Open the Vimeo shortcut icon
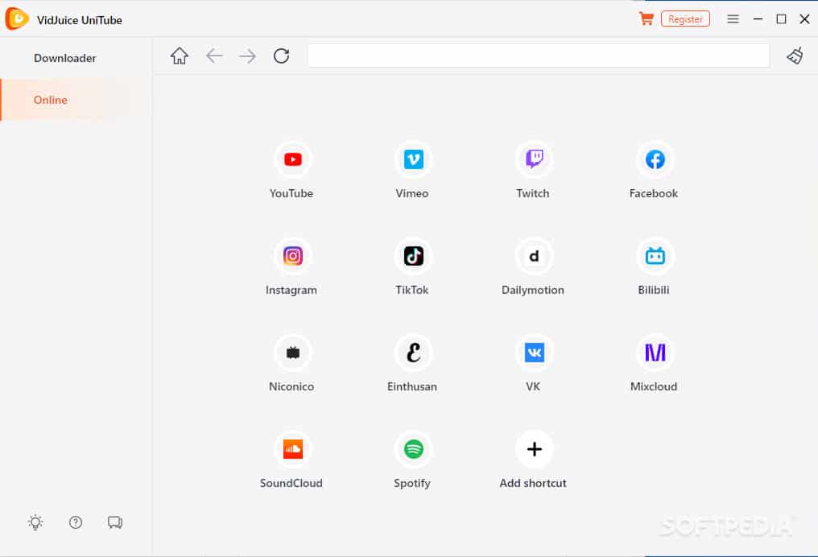Viewport: 818px width, 557px height. [413, 159]
